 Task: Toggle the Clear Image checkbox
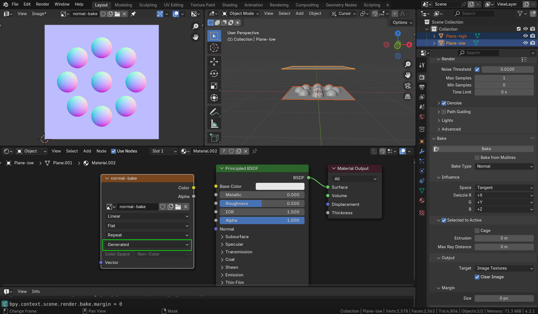tap(477, 277)
